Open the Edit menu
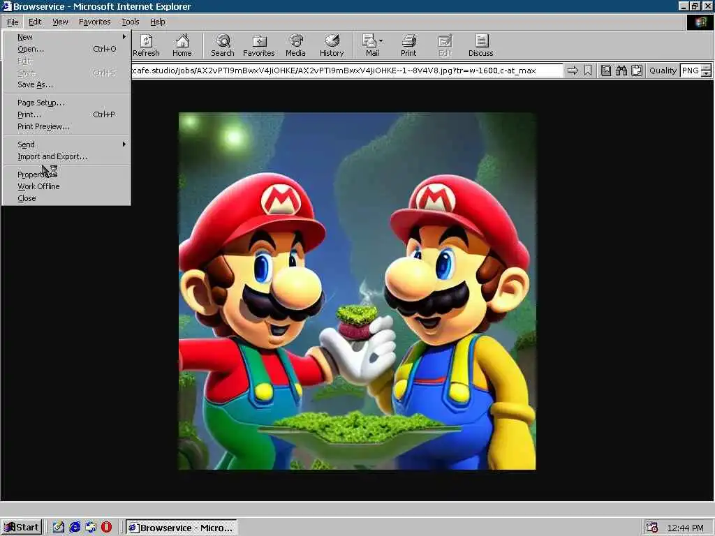Viewport: 715px width, 536px height. click(35, 22)
